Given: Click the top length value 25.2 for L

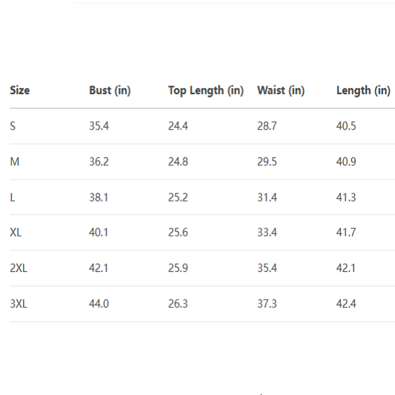Looking at the screenshot, I should click(x=178, y=197).
